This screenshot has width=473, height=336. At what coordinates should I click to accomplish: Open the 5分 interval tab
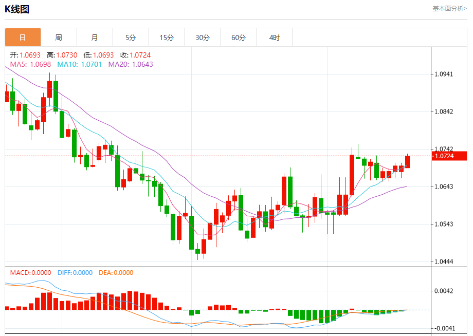point(131,38)
